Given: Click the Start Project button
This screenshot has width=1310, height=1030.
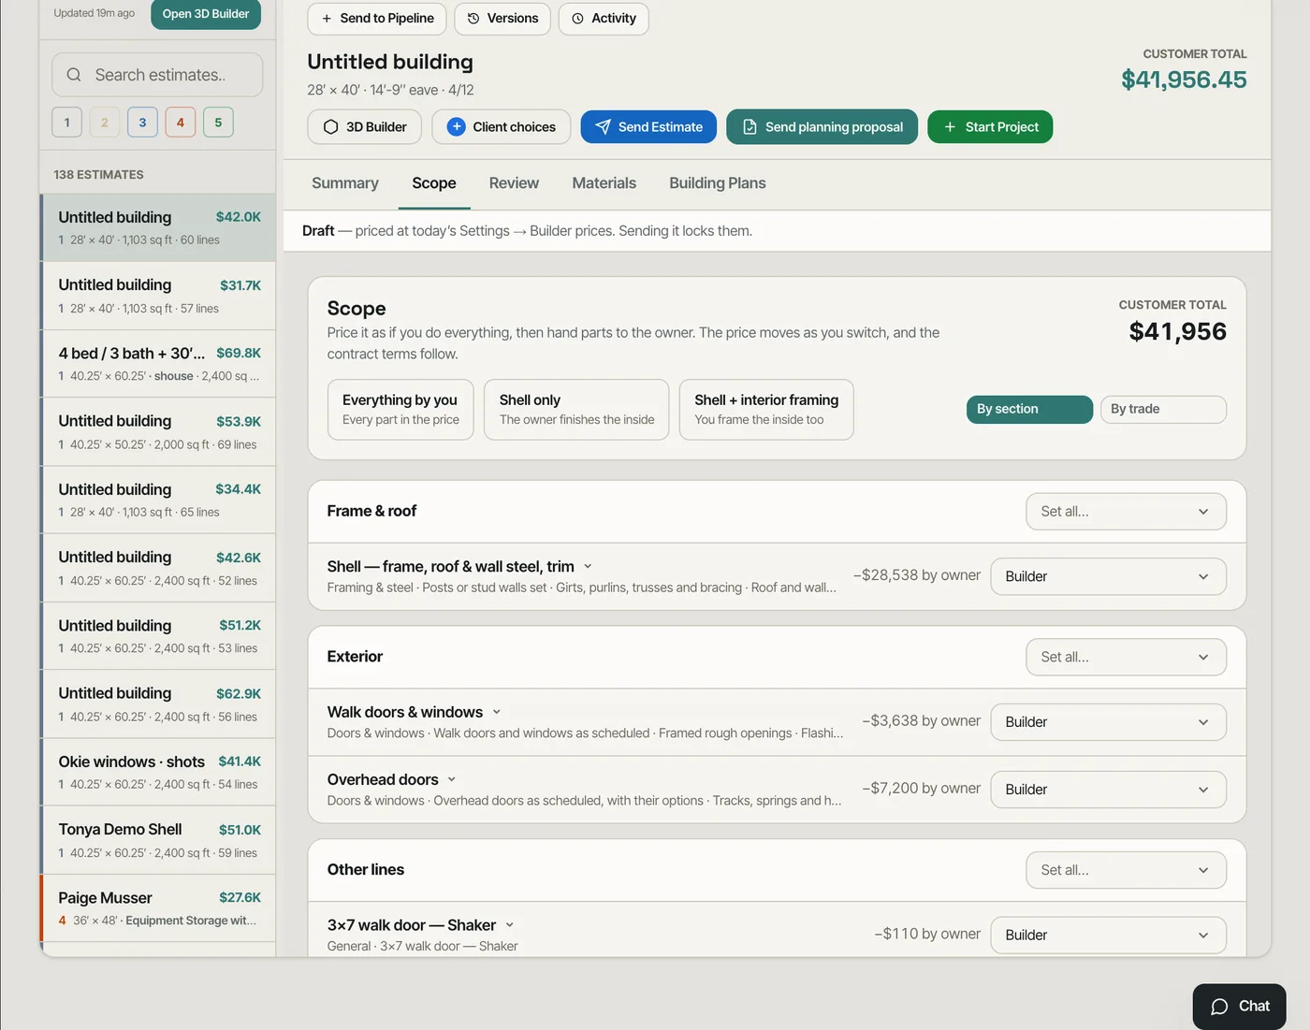Looking at the screenshot, I should tap(990, 127).
